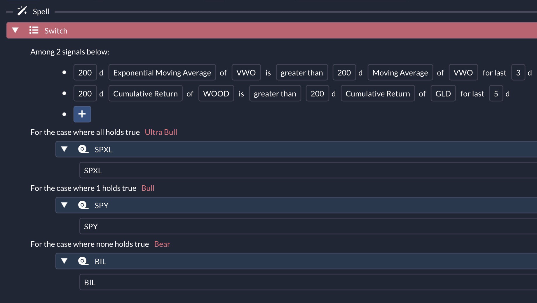Click 'Among 2 signals below:' text
This screenshot has height=303, width=537.
[70, 52]
